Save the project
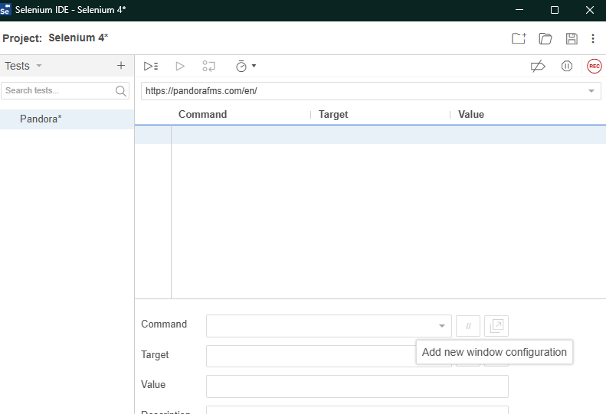 click(572, 38)
